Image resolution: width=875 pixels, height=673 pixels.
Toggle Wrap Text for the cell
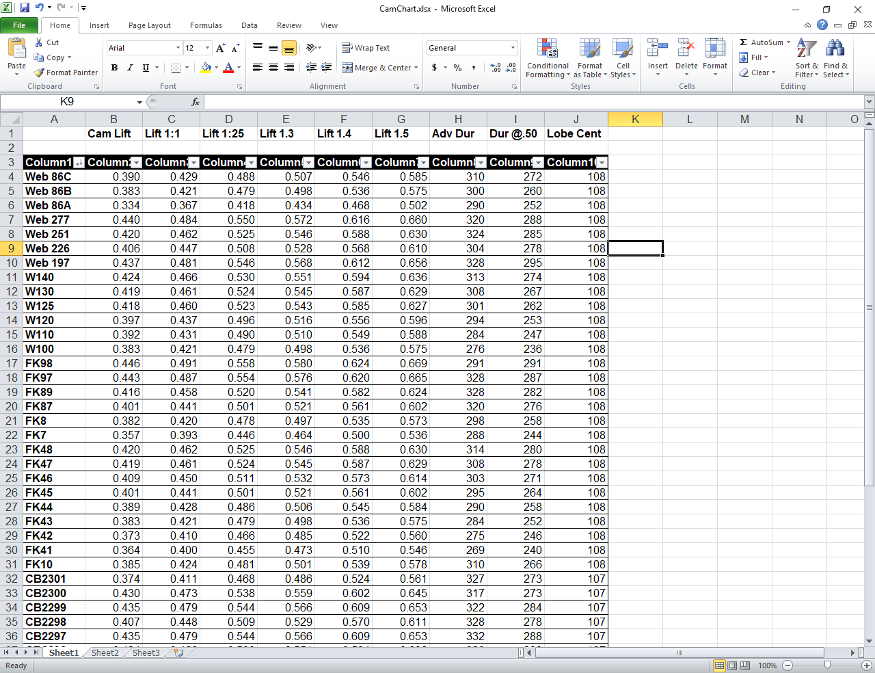tap(366, 48)
